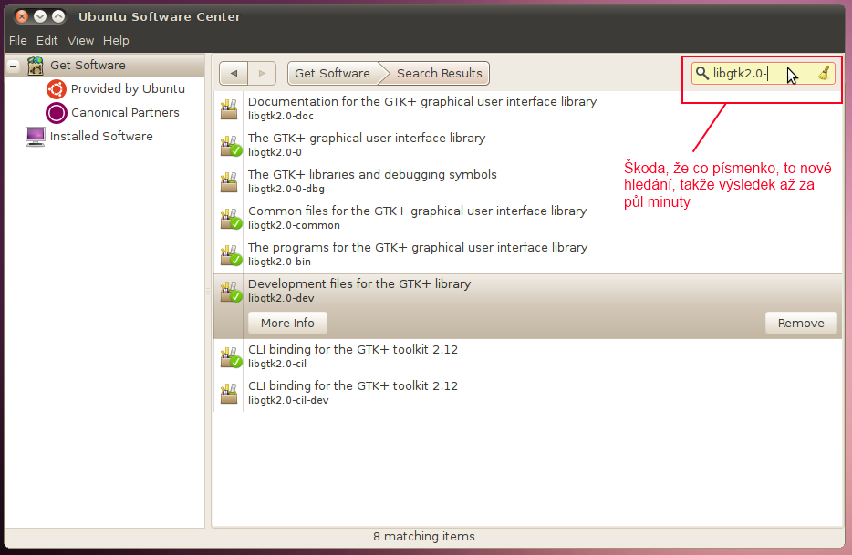
Task: Select CLI binding result named libgtk2.0-cil-dev
Action: [x=527, y=393]
